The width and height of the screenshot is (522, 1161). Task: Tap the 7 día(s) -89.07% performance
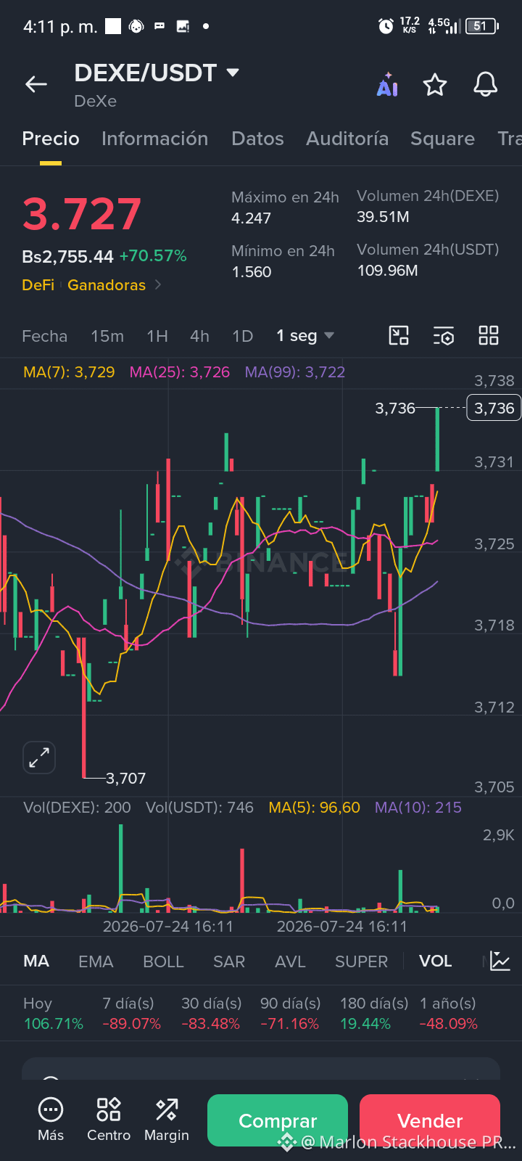pos(131,1014)
